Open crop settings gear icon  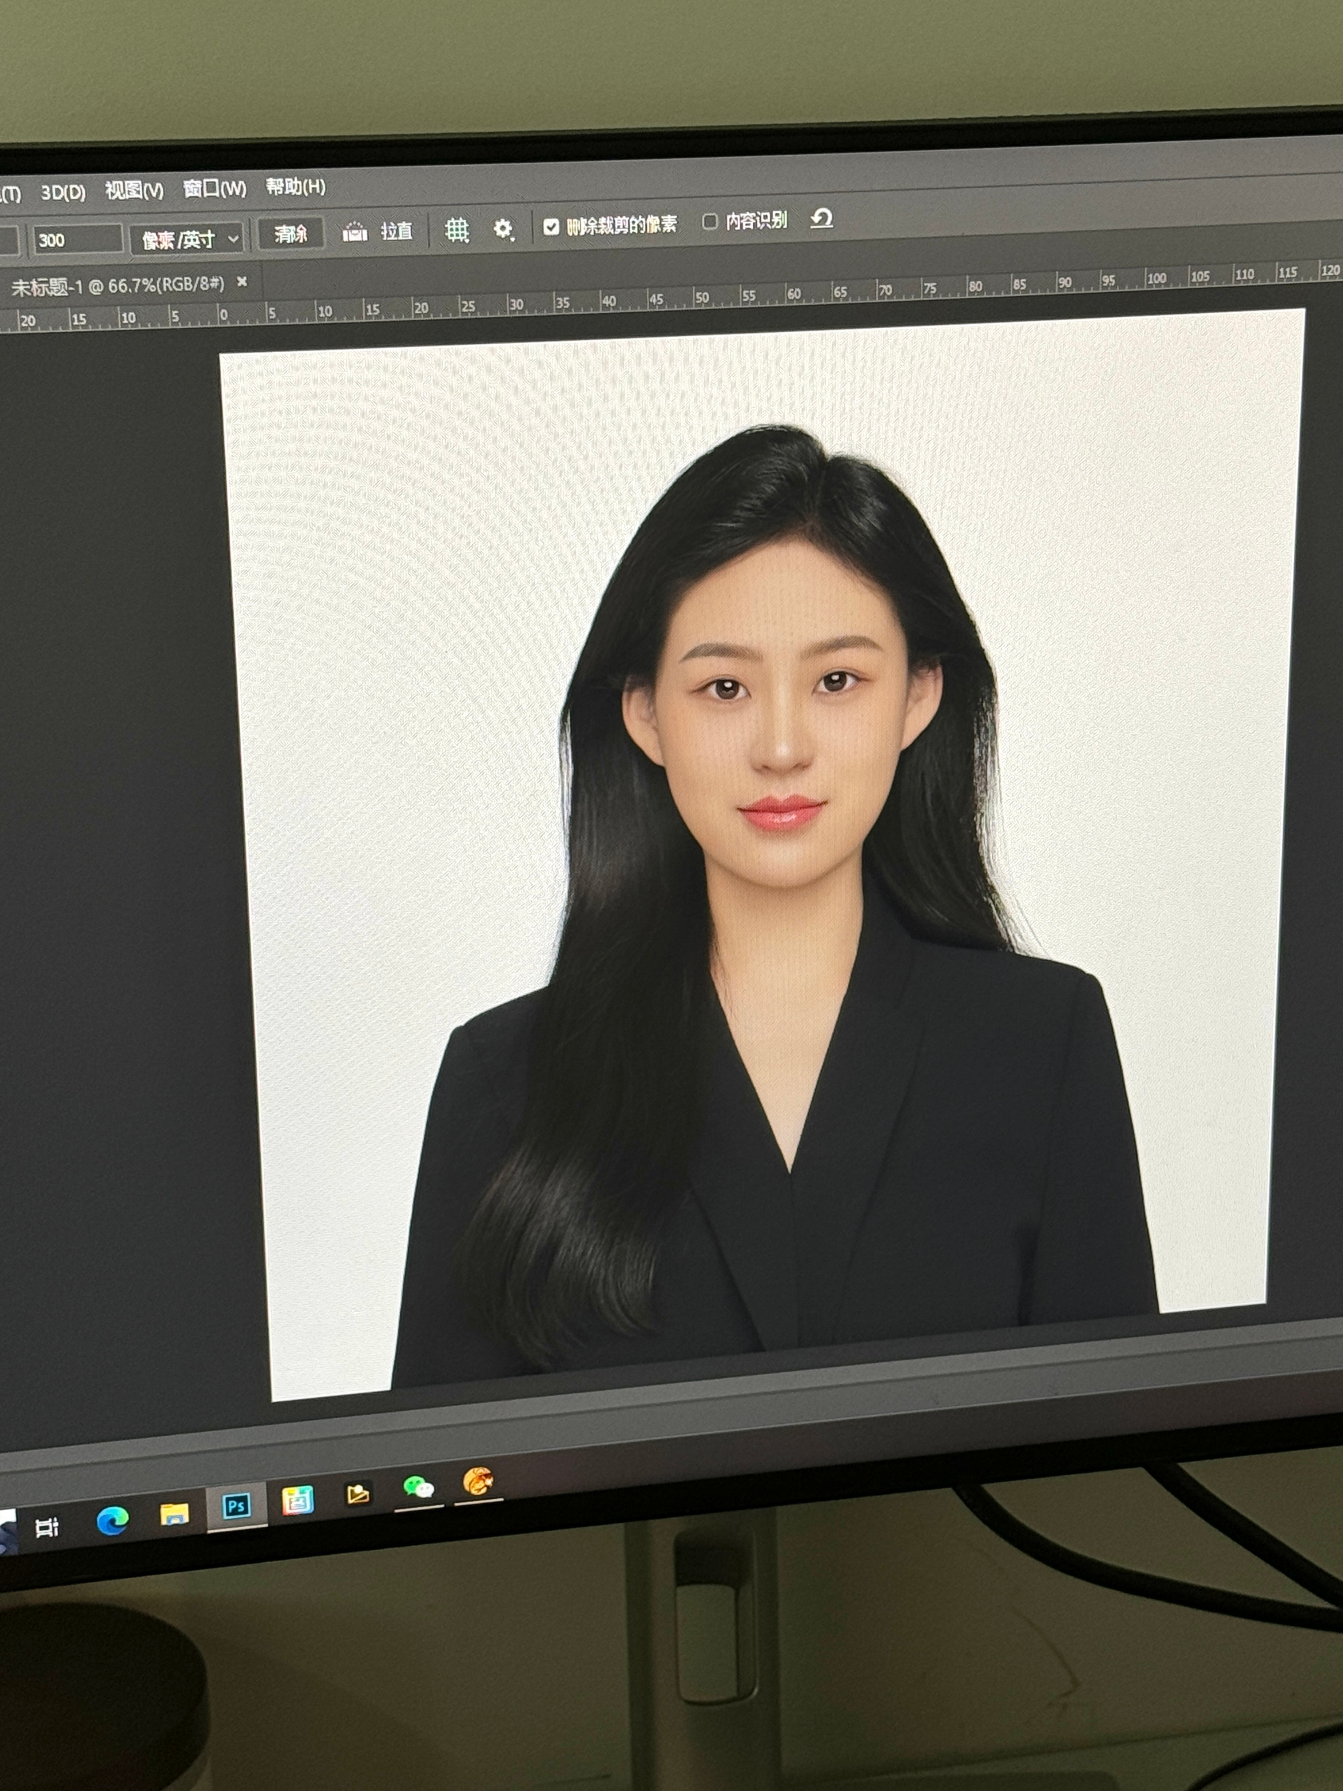point(504,229)
